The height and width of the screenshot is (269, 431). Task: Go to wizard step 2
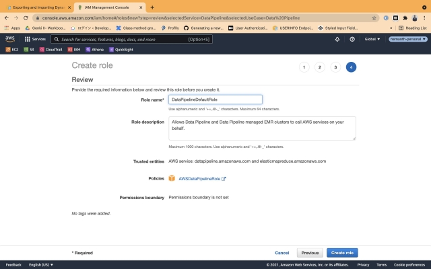coord(320,67)
